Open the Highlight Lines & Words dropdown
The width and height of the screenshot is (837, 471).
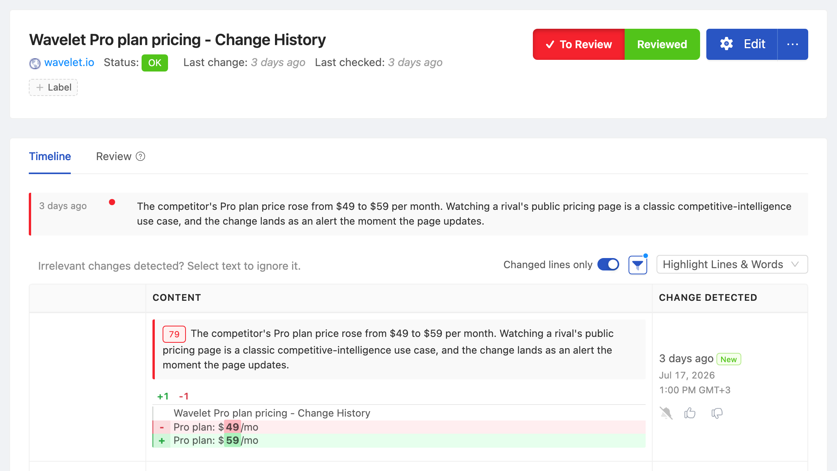(732, 264)
